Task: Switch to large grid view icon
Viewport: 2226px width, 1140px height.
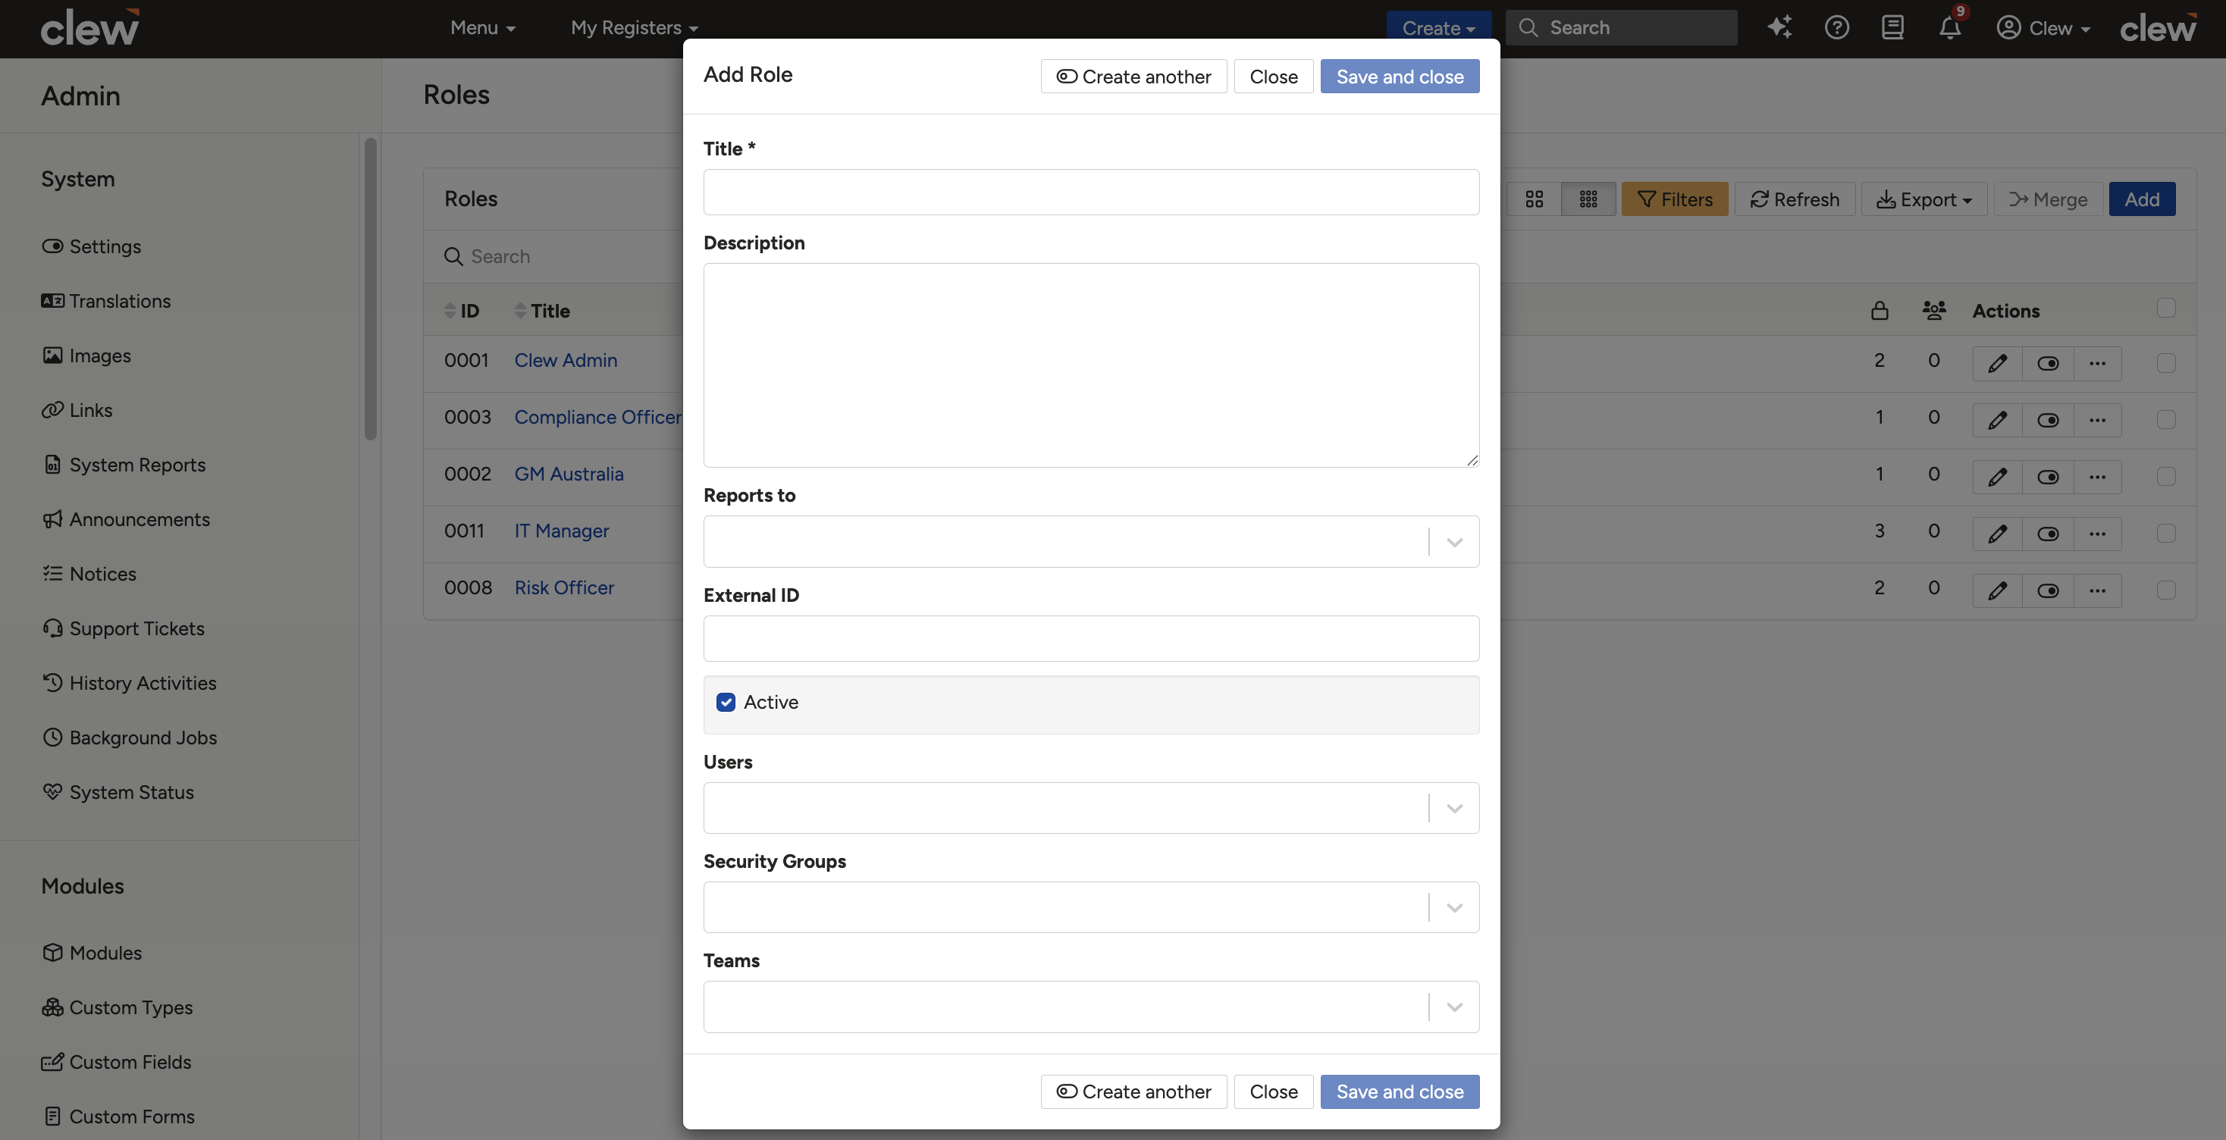Action: pos(1534,199)
